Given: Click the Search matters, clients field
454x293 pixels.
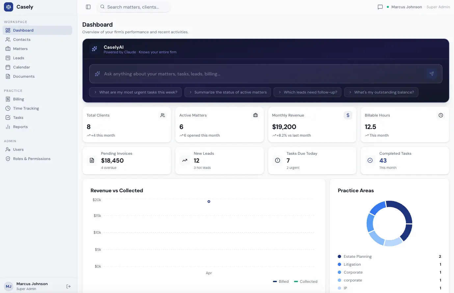Looking at the screenshot, I should (x=134, y=7).
